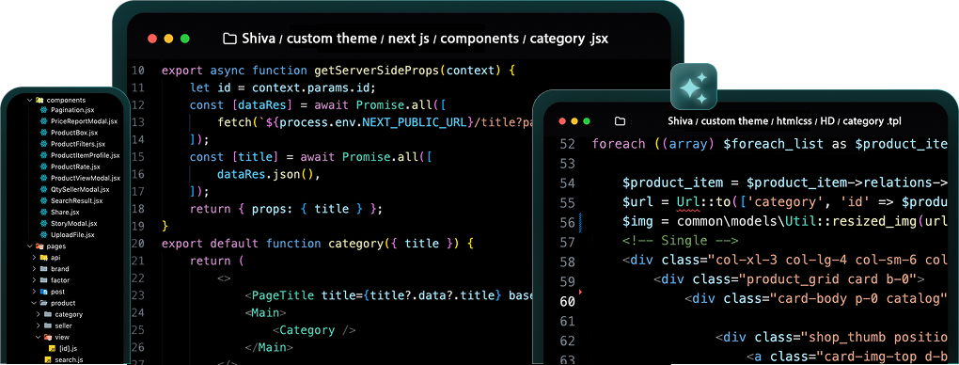Open Pagination.jsx in the file tree
959x365 pixels.
pyautogui.click(x=72, y=110)
